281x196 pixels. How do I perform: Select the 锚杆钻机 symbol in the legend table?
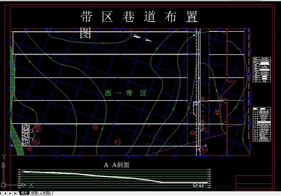click(256, 74)
